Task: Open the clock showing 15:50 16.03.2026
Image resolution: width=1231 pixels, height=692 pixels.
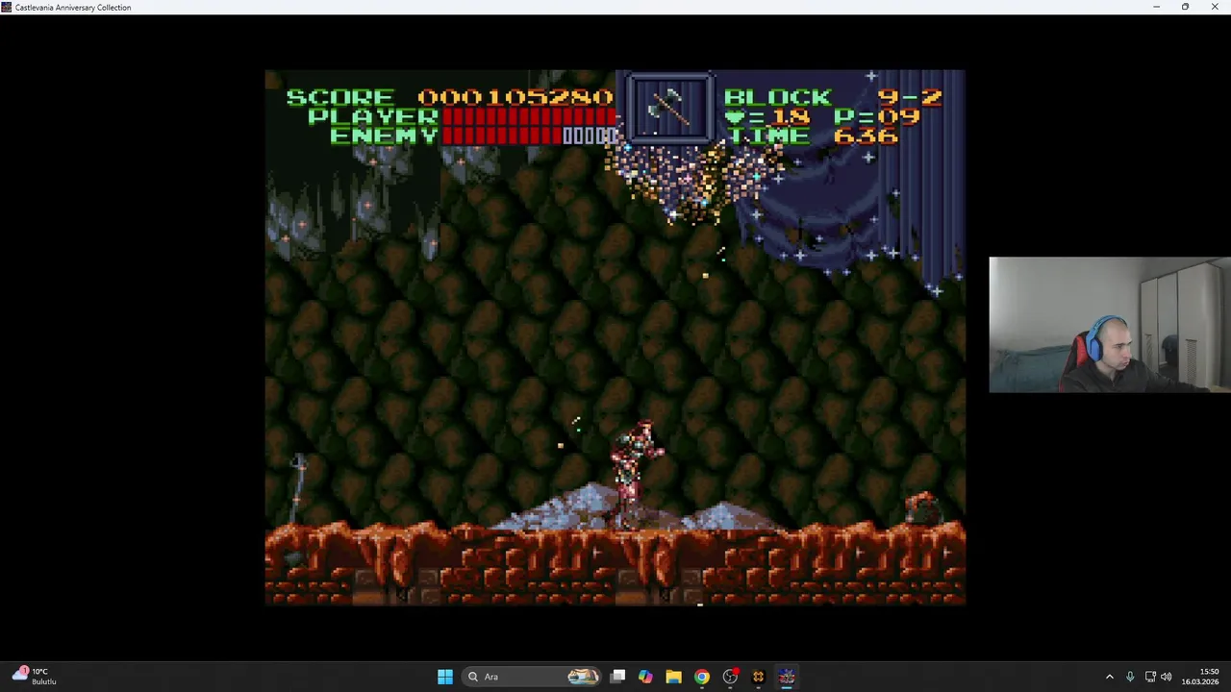Action: coord(1200,677)
